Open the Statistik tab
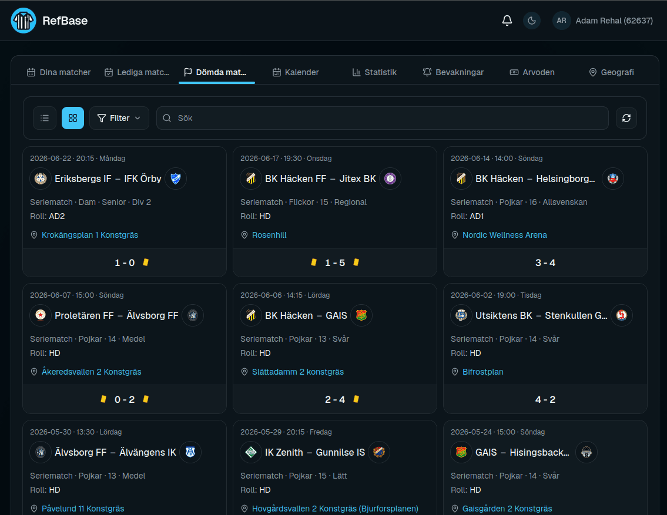Screen dimensions: 667x515 click(374, 72)
